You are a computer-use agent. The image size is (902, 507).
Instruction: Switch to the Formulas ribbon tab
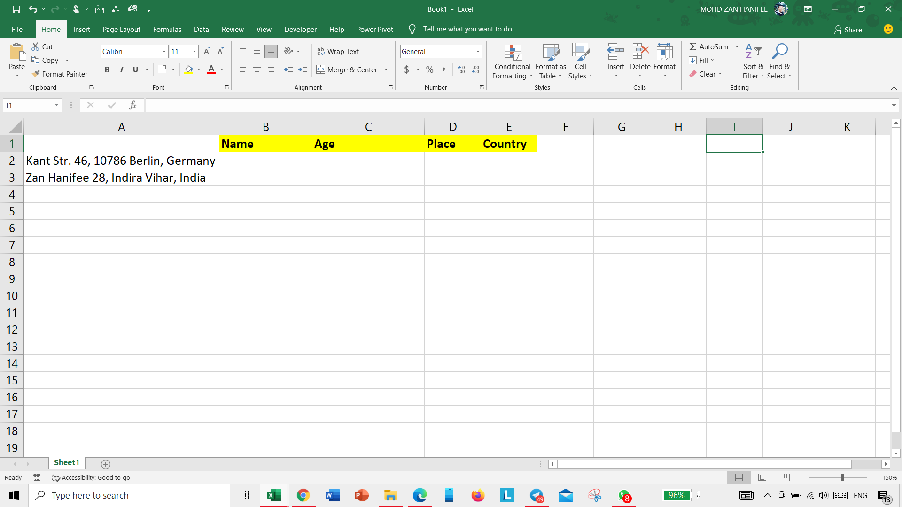(167, 29)
